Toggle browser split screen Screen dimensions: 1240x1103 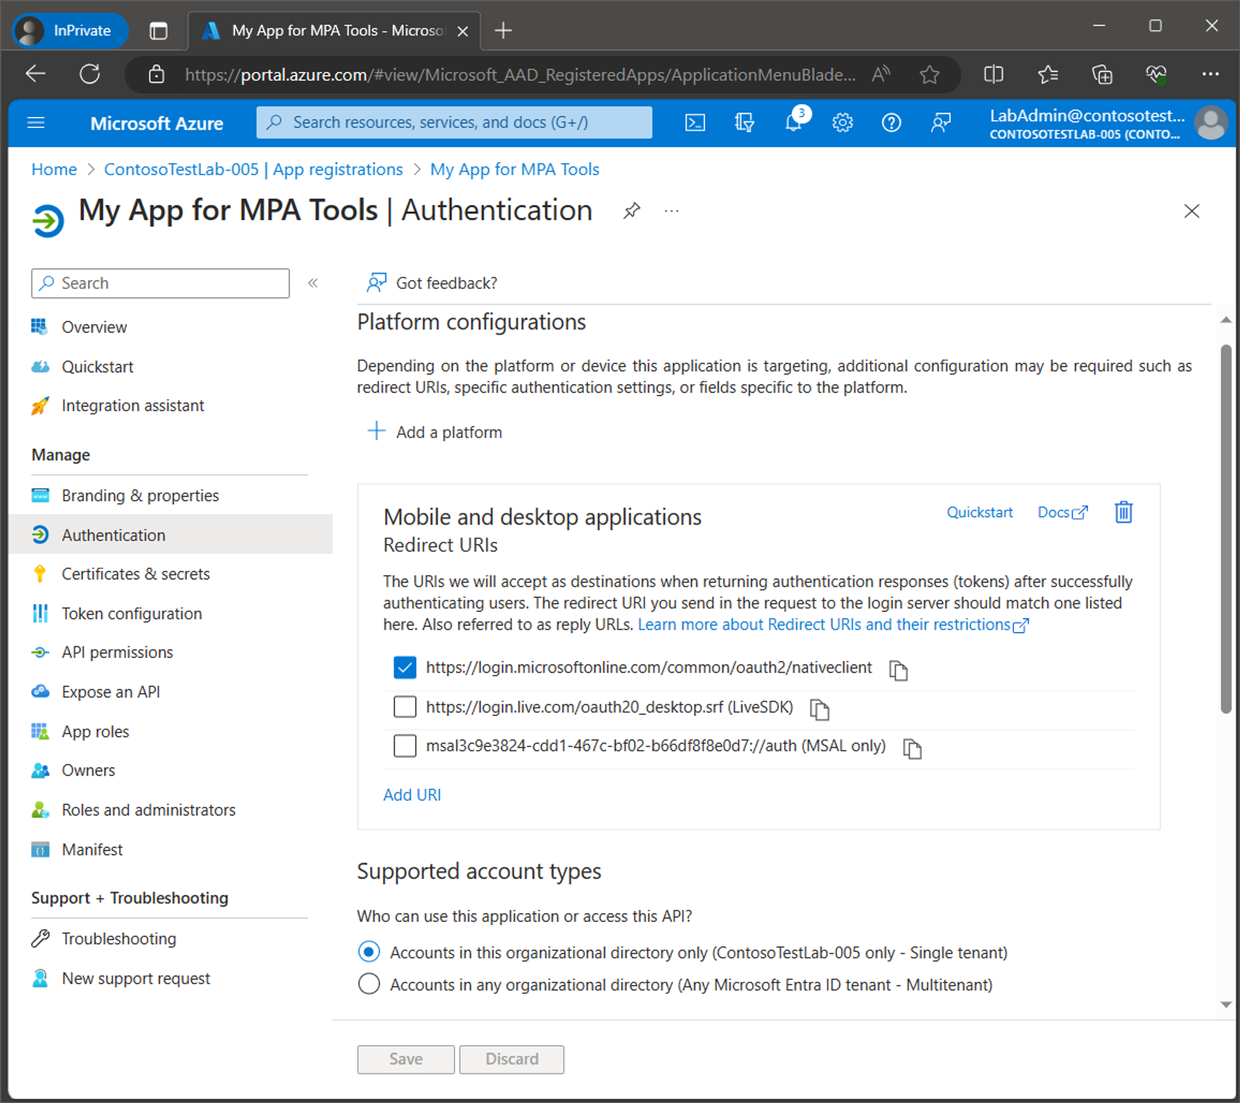pos(993,75)
